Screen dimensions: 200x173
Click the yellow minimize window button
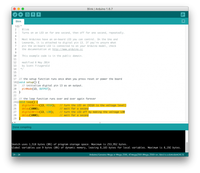pyautogui.click(x=18, y=9)
